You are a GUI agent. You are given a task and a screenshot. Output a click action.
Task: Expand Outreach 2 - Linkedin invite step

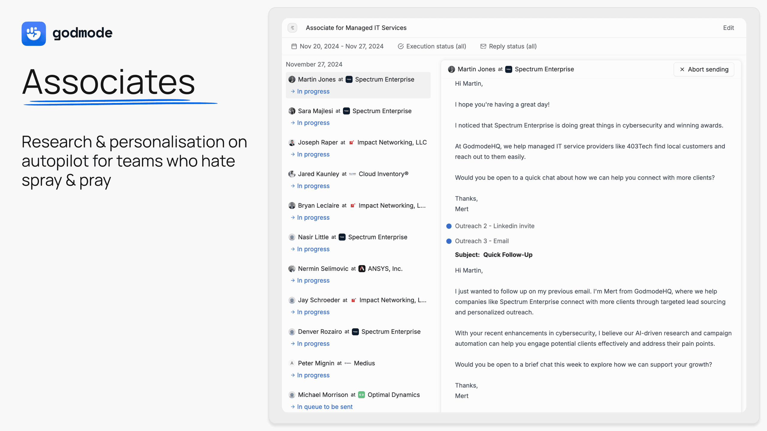point(494,226)
